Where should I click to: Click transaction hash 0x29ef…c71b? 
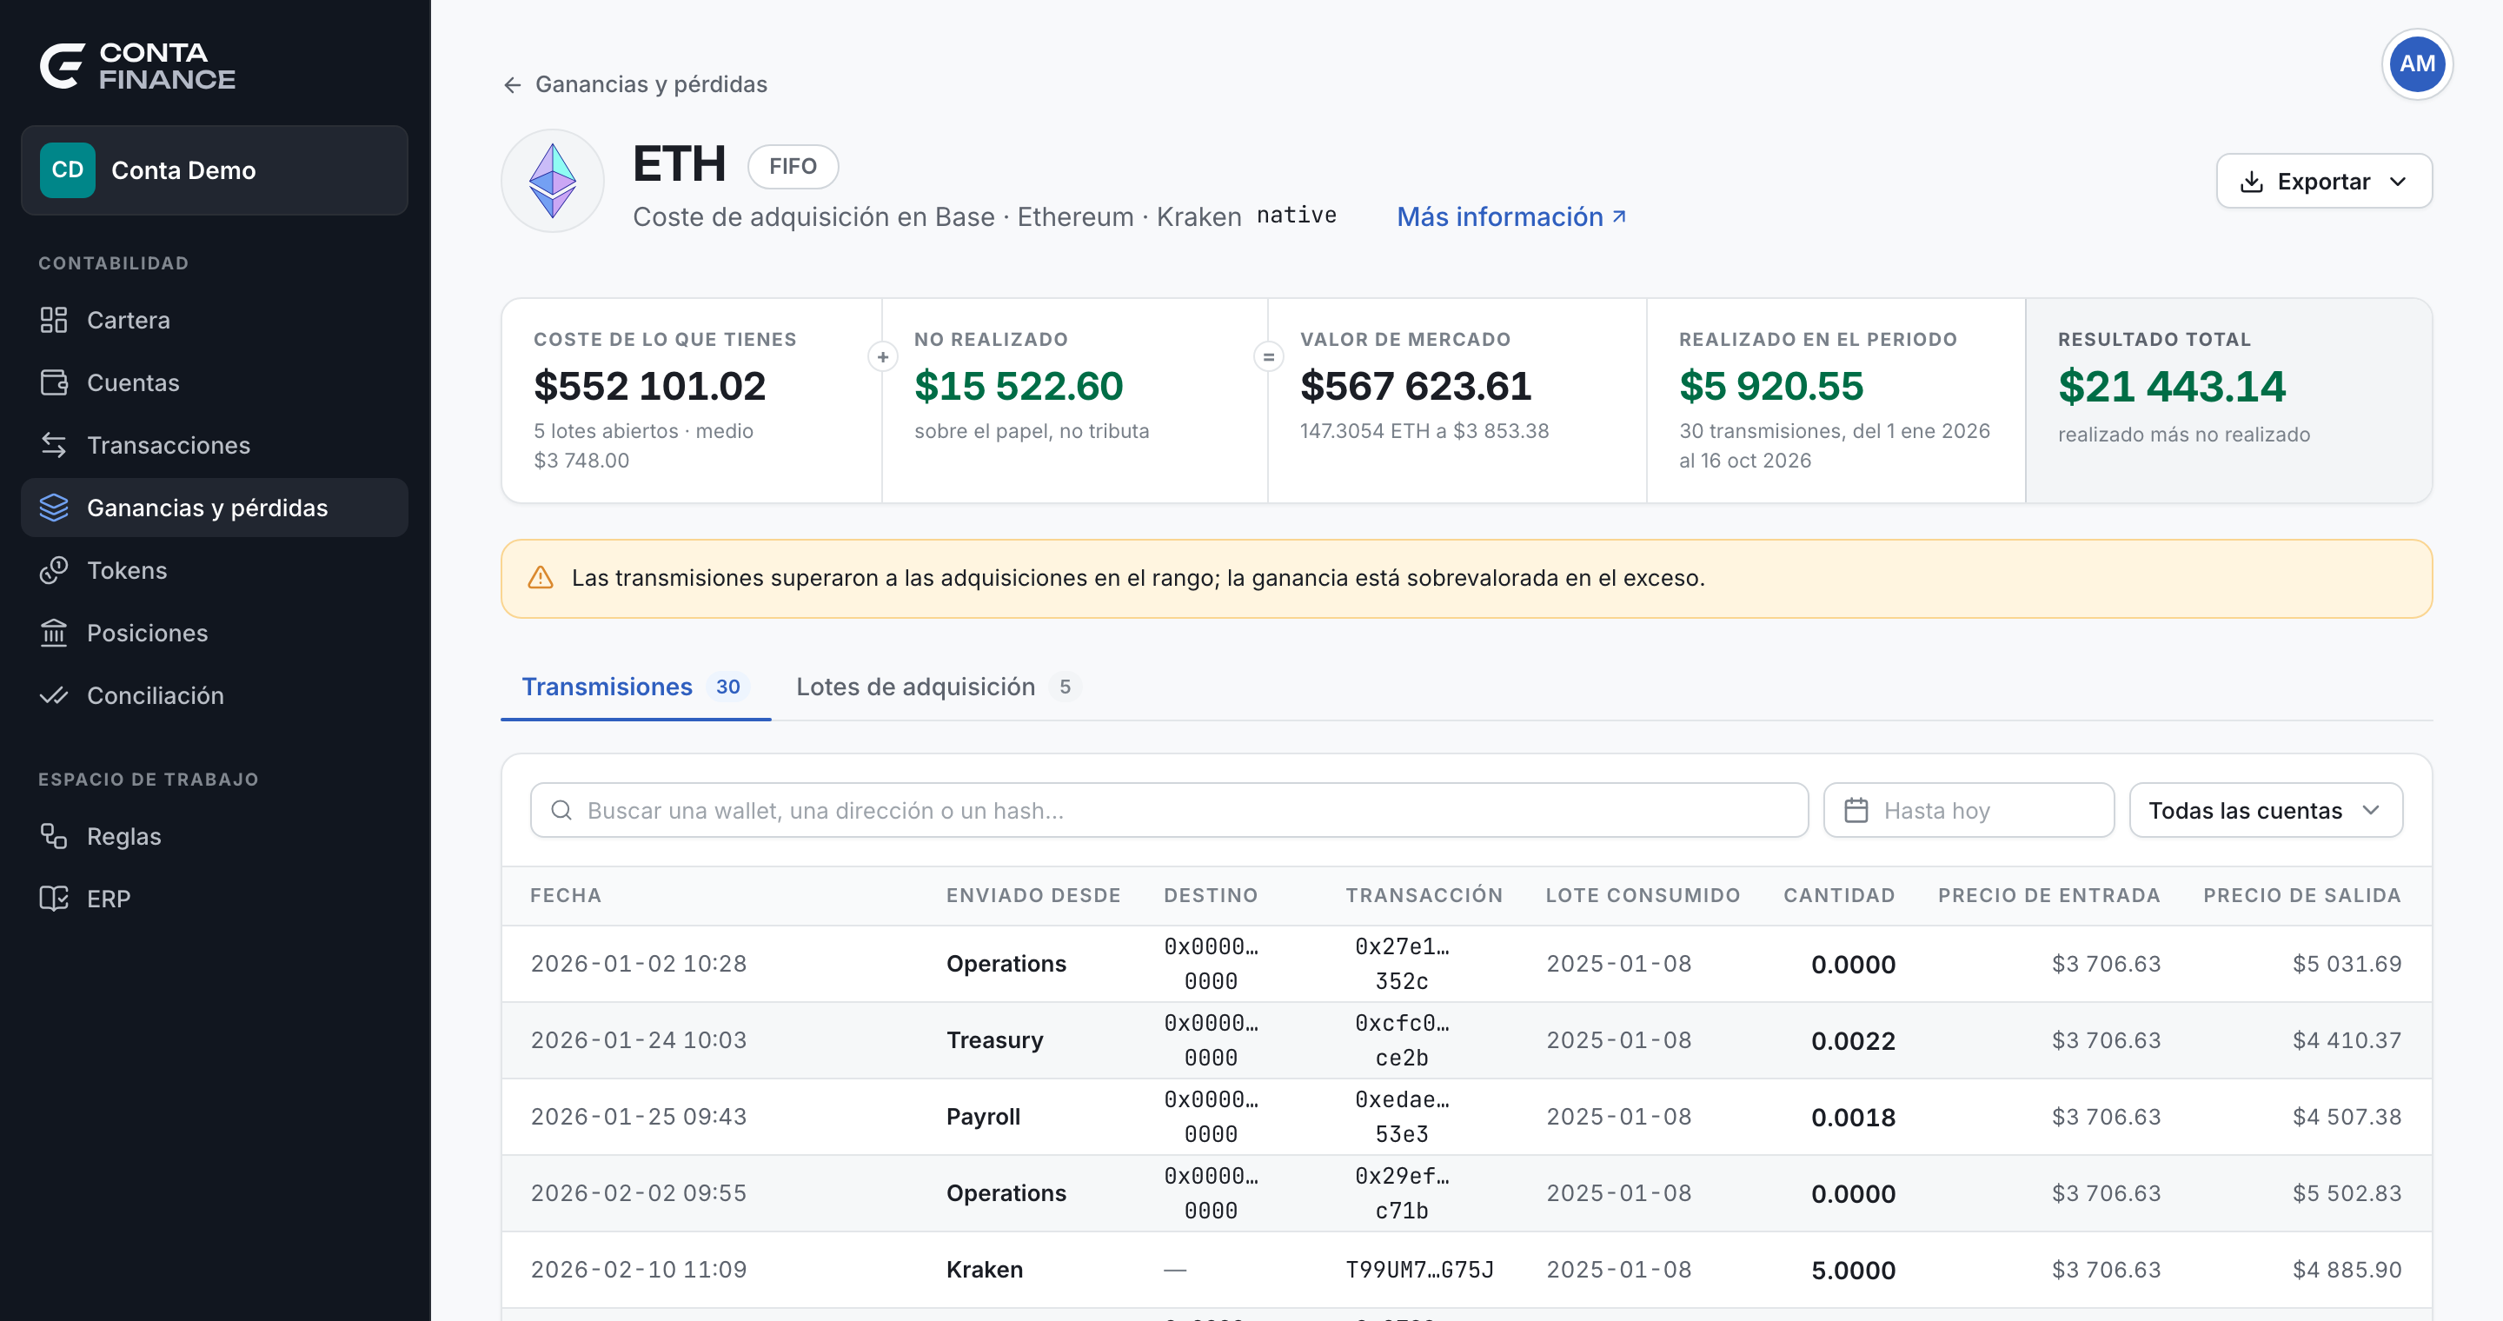tap(1402, 1192)
